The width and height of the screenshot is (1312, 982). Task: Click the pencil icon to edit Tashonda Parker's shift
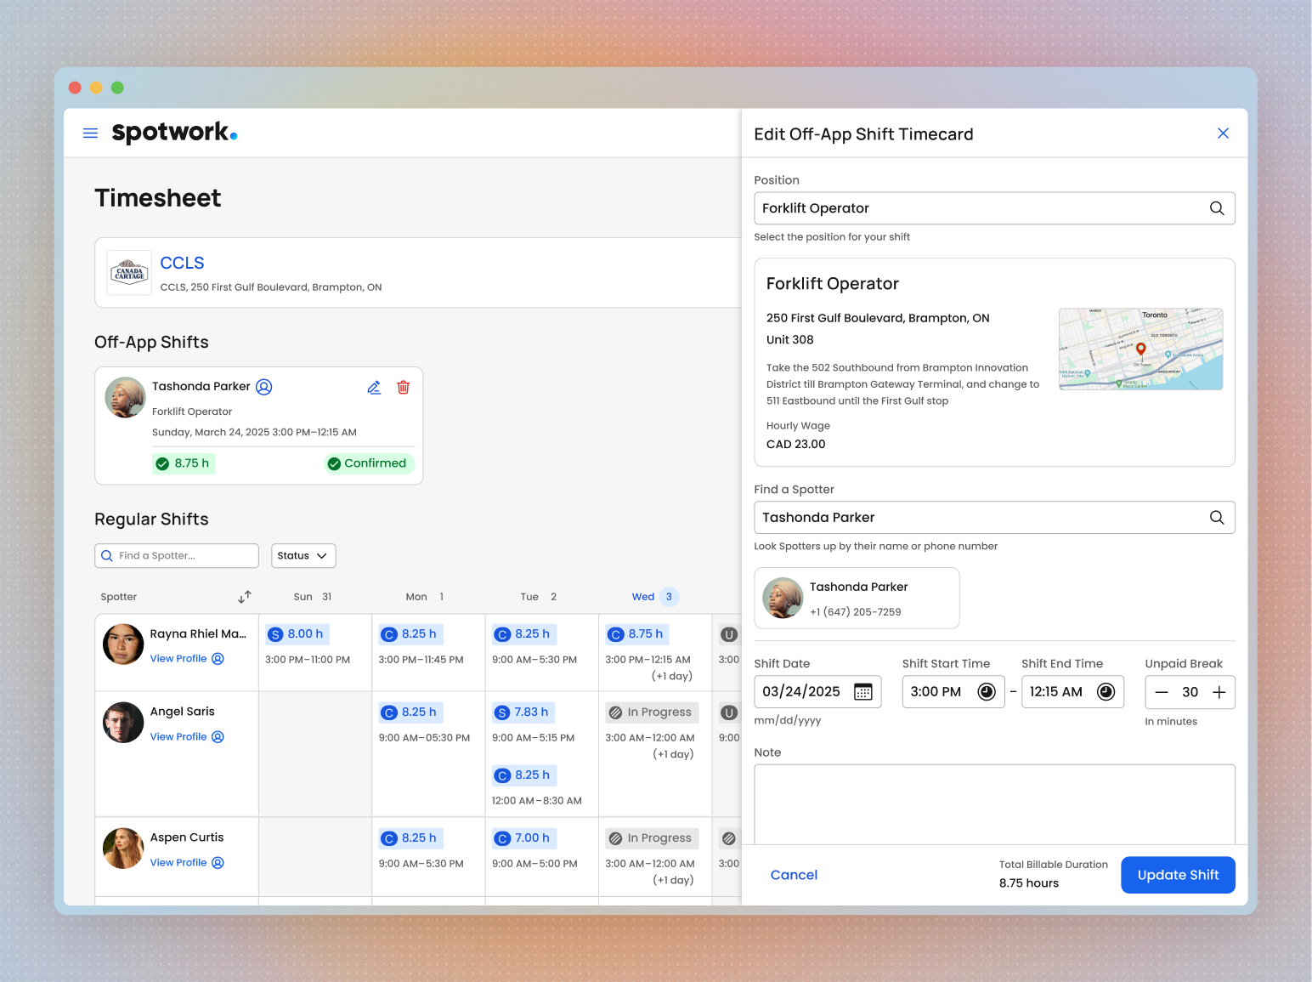[x=374, y=387]
